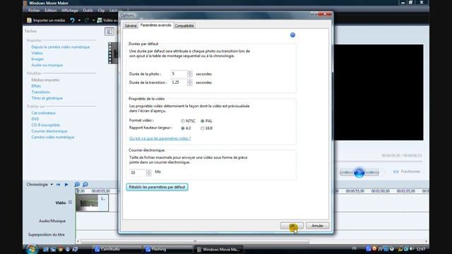
Task: Click the Audio/Musique track label
Action: point(52,221)
